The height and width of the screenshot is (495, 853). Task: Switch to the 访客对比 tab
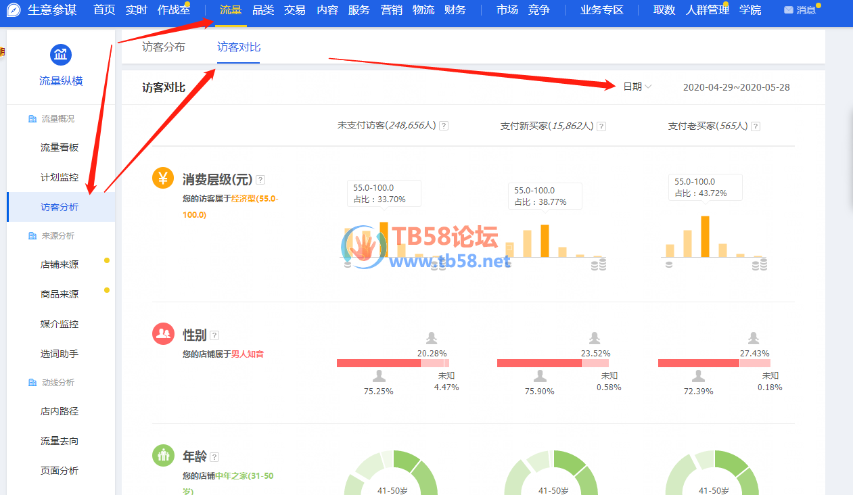[239, 47]
